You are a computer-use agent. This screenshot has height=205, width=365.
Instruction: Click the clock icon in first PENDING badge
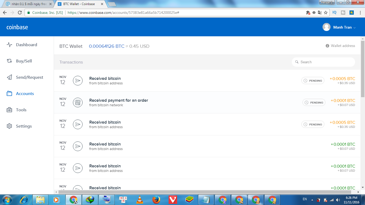point(305,81)
